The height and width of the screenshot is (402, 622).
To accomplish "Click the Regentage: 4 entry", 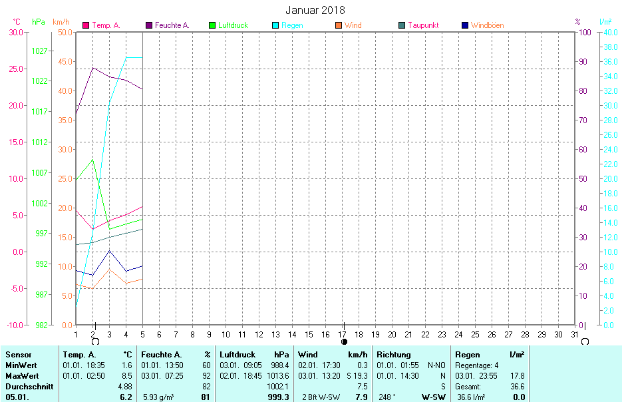I will (477, 365).
